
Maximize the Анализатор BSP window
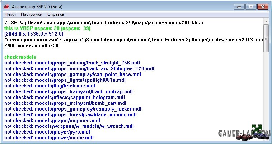[x=251, y=7]
